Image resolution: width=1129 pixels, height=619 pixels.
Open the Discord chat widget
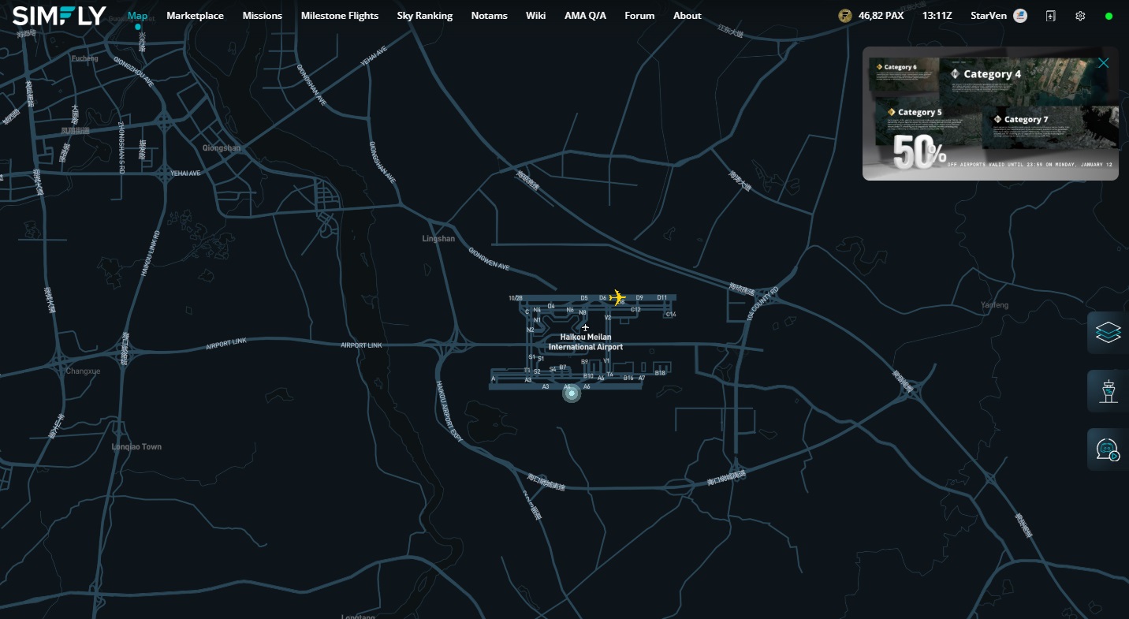click(1108, 449)
